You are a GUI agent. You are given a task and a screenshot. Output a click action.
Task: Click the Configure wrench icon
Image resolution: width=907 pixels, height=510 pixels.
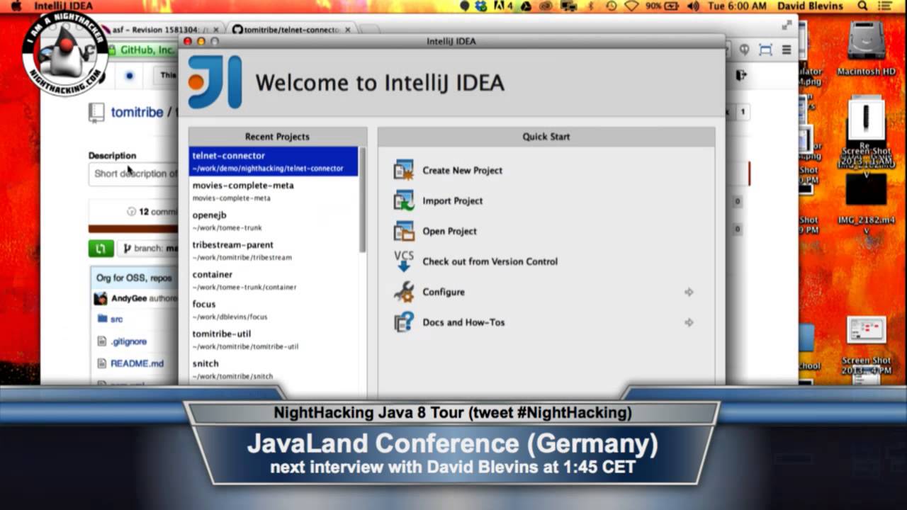pos(404,292)
